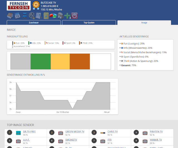Click rank 5 badge for U.H.F.
The image size is (178, 148).
click(x=9, y=141)
